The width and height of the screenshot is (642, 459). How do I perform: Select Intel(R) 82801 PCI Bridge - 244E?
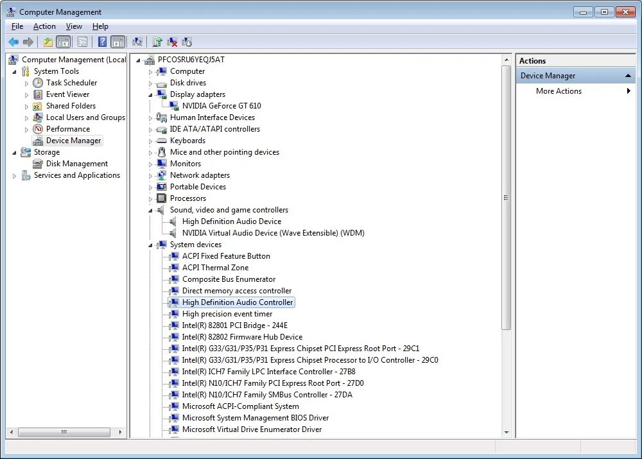235,325
